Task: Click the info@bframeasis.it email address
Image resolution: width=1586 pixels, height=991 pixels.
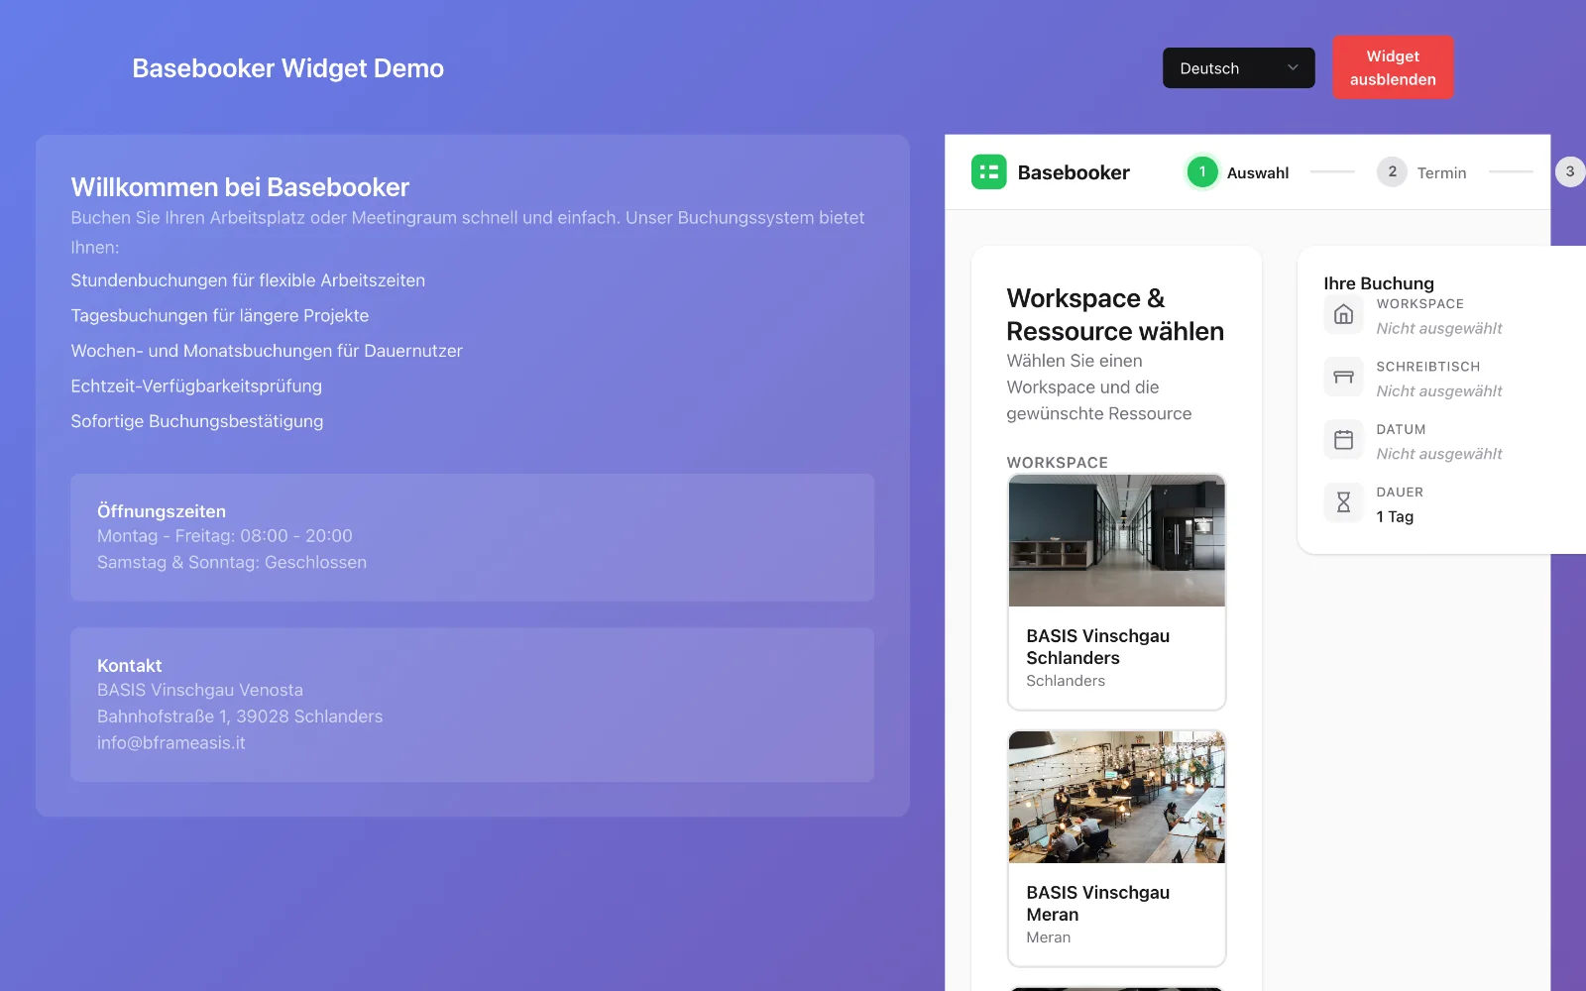Action: point(170,742)
